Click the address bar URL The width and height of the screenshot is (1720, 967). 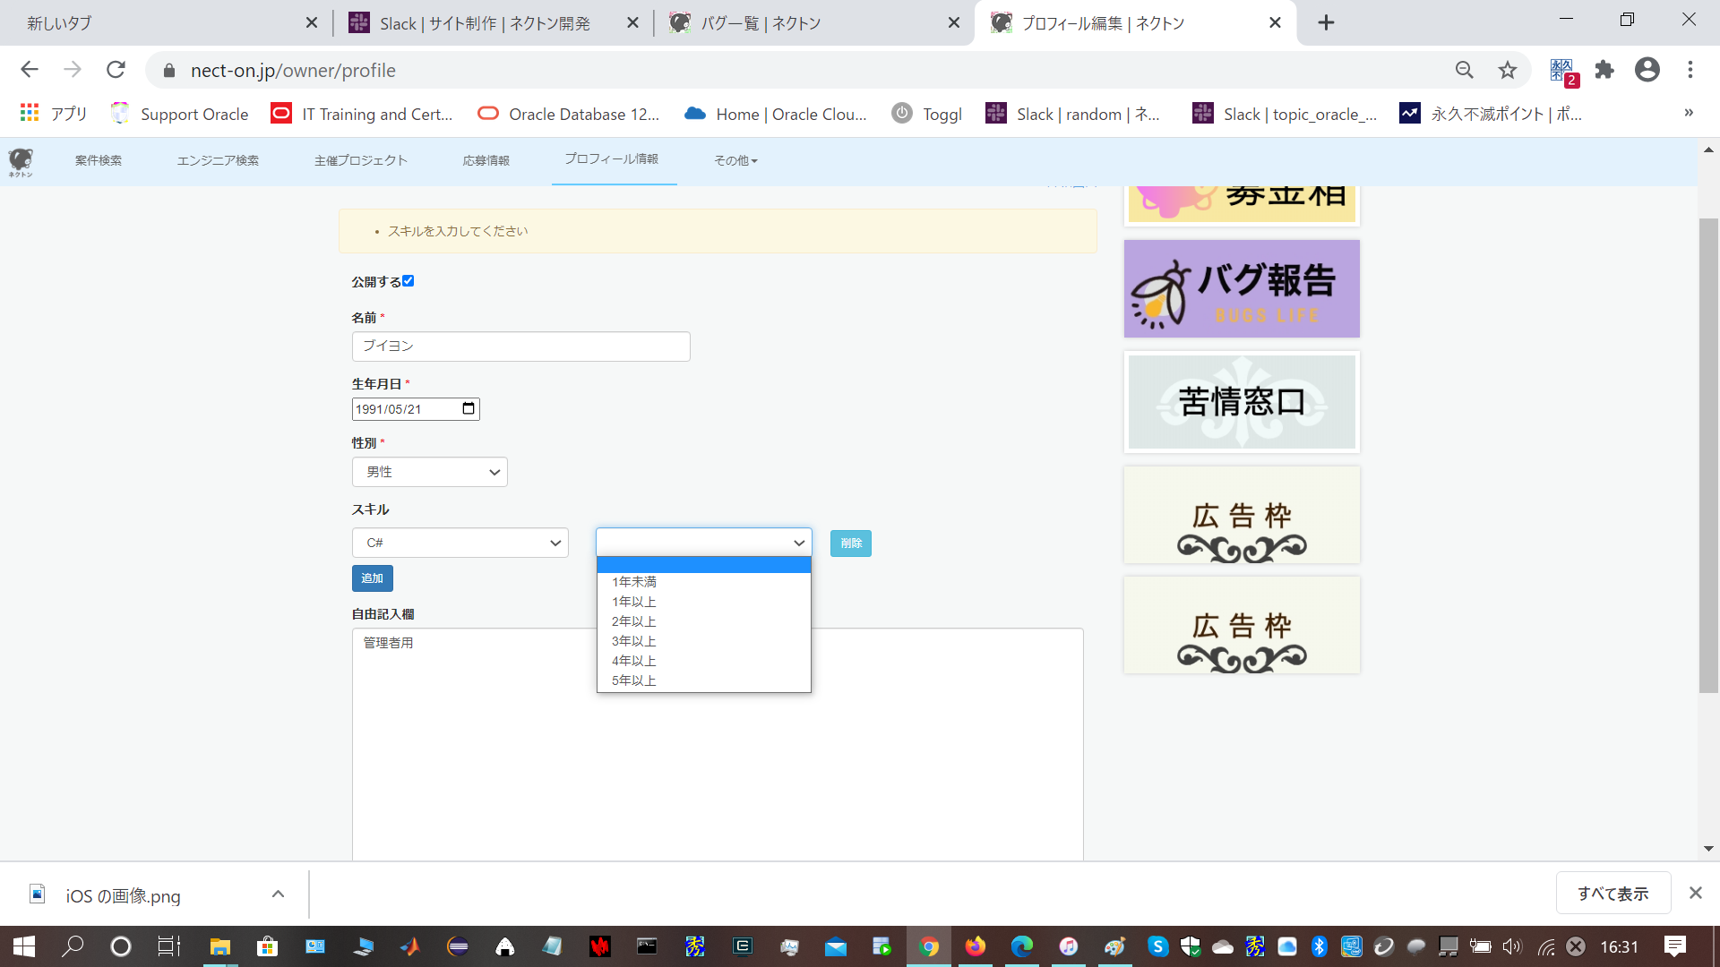pos(293,70)
